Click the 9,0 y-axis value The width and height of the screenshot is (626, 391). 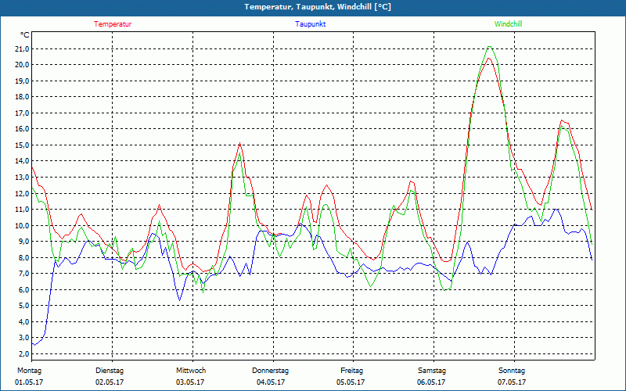click(x=23, y=242)
